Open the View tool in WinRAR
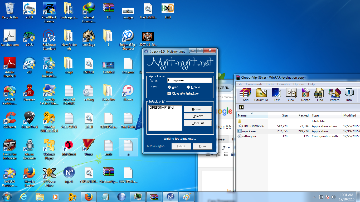 pos(291,95)
